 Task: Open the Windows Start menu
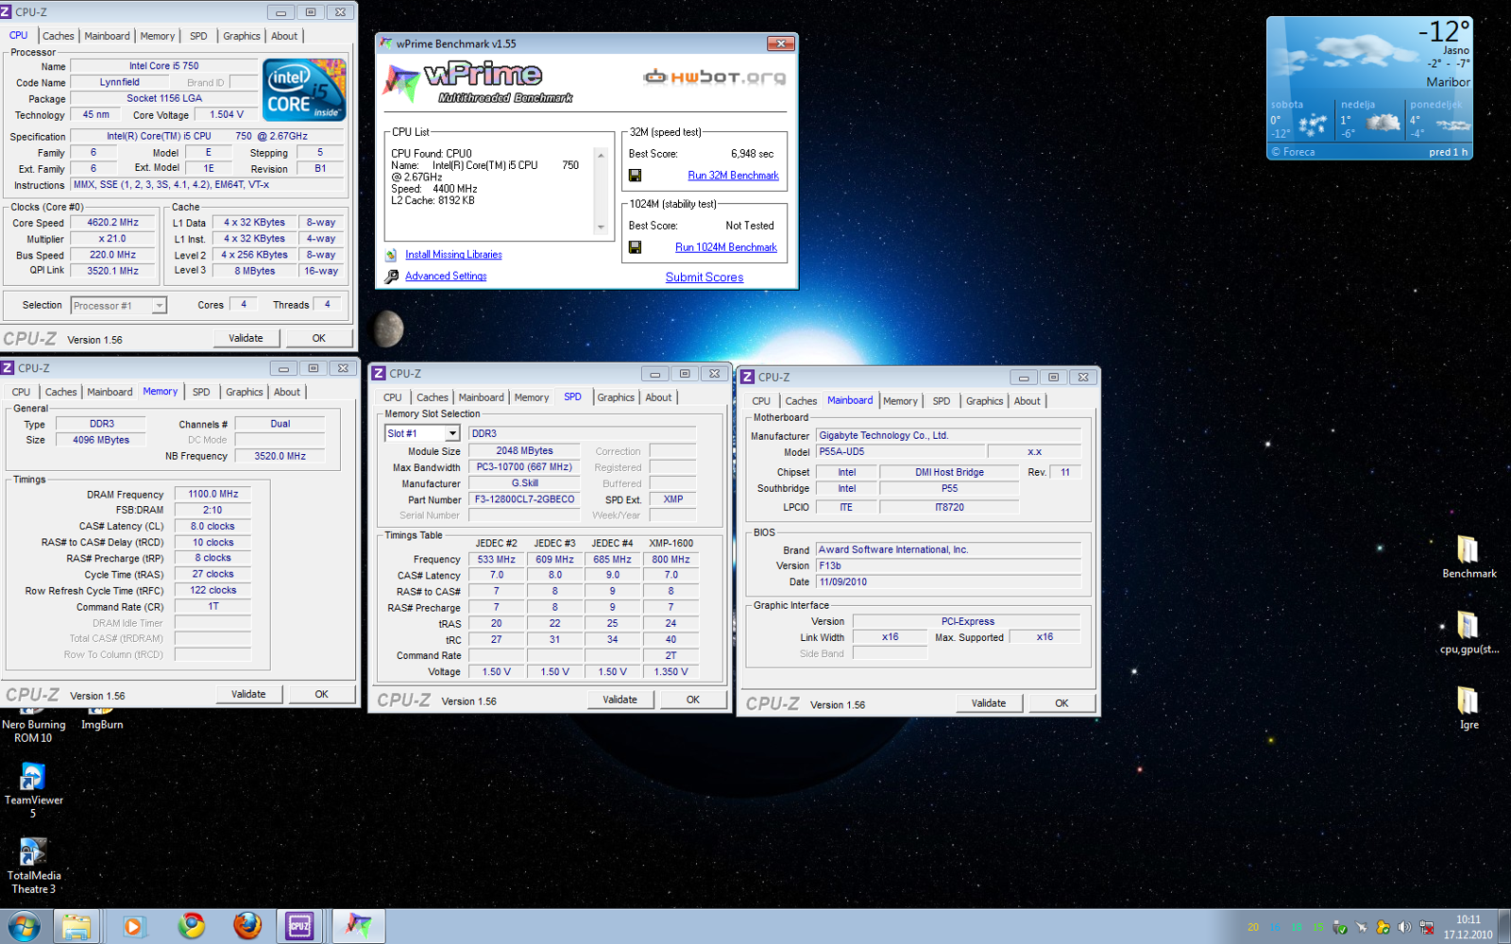pos(24,926)
